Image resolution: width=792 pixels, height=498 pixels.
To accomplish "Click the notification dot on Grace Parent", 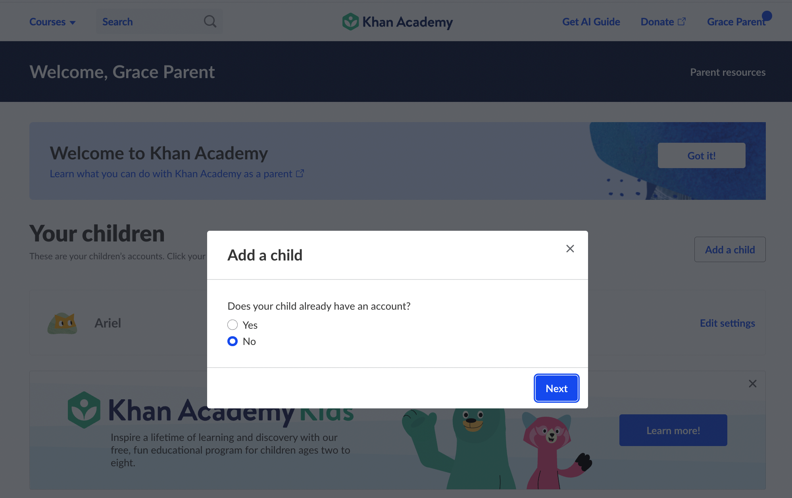I will tap(767, 16).
